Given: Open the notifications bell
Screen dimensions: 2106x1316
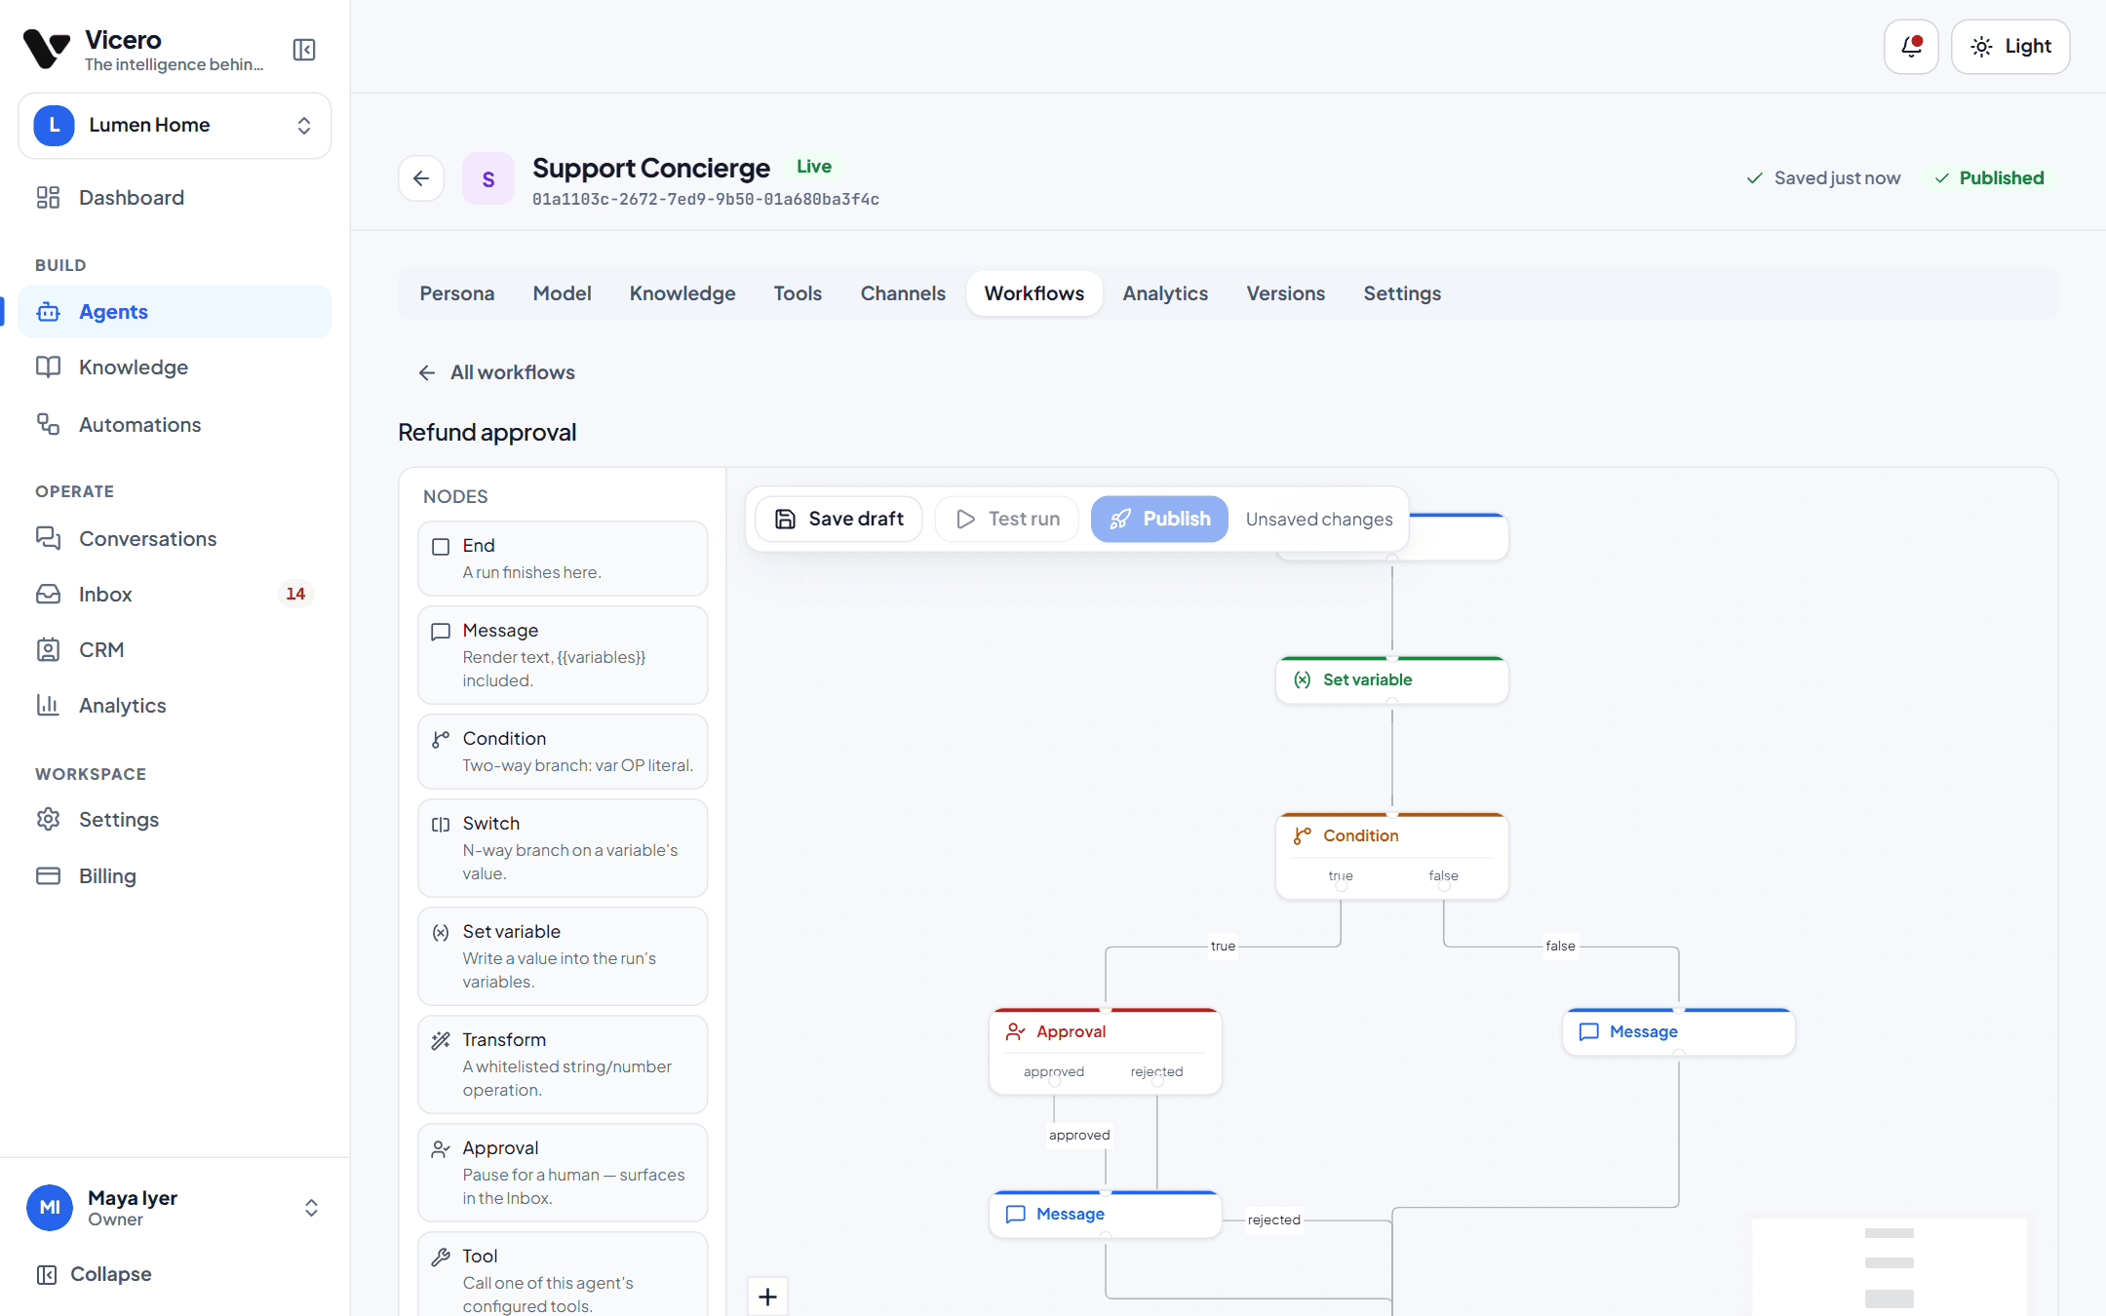Looking at the screenshot, I should (1911, 47).
